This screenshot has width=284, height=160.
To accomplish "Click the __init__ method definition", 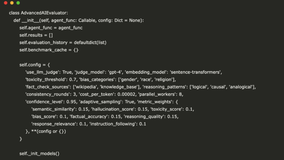I will pyautogui.click(x=30, y=20).
